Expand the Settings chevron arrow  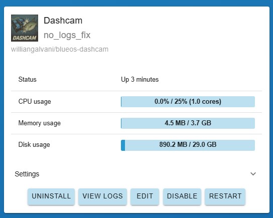[253, 174]
